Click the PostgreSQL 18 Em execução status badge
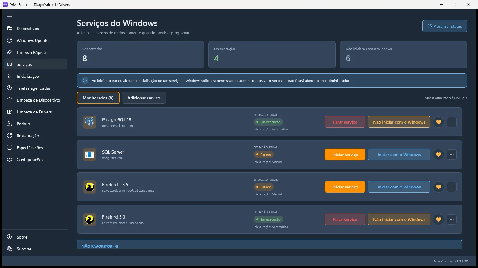Image resolution: width=478 pixels, height=268 pixels. [x=268, y=122]
